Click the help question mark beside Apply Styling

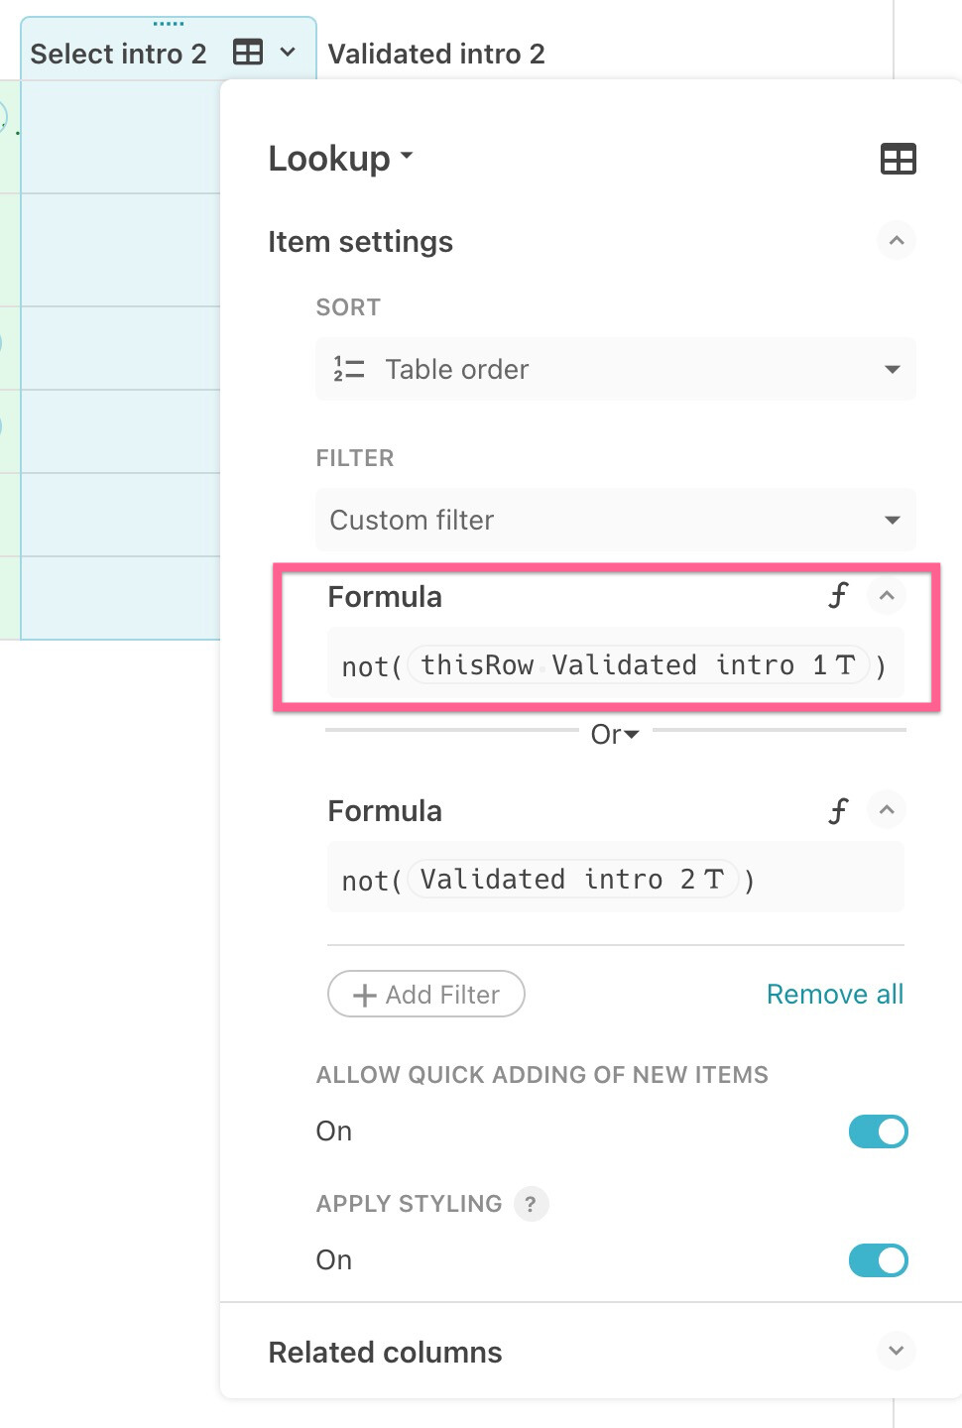tap(531, 1204)
